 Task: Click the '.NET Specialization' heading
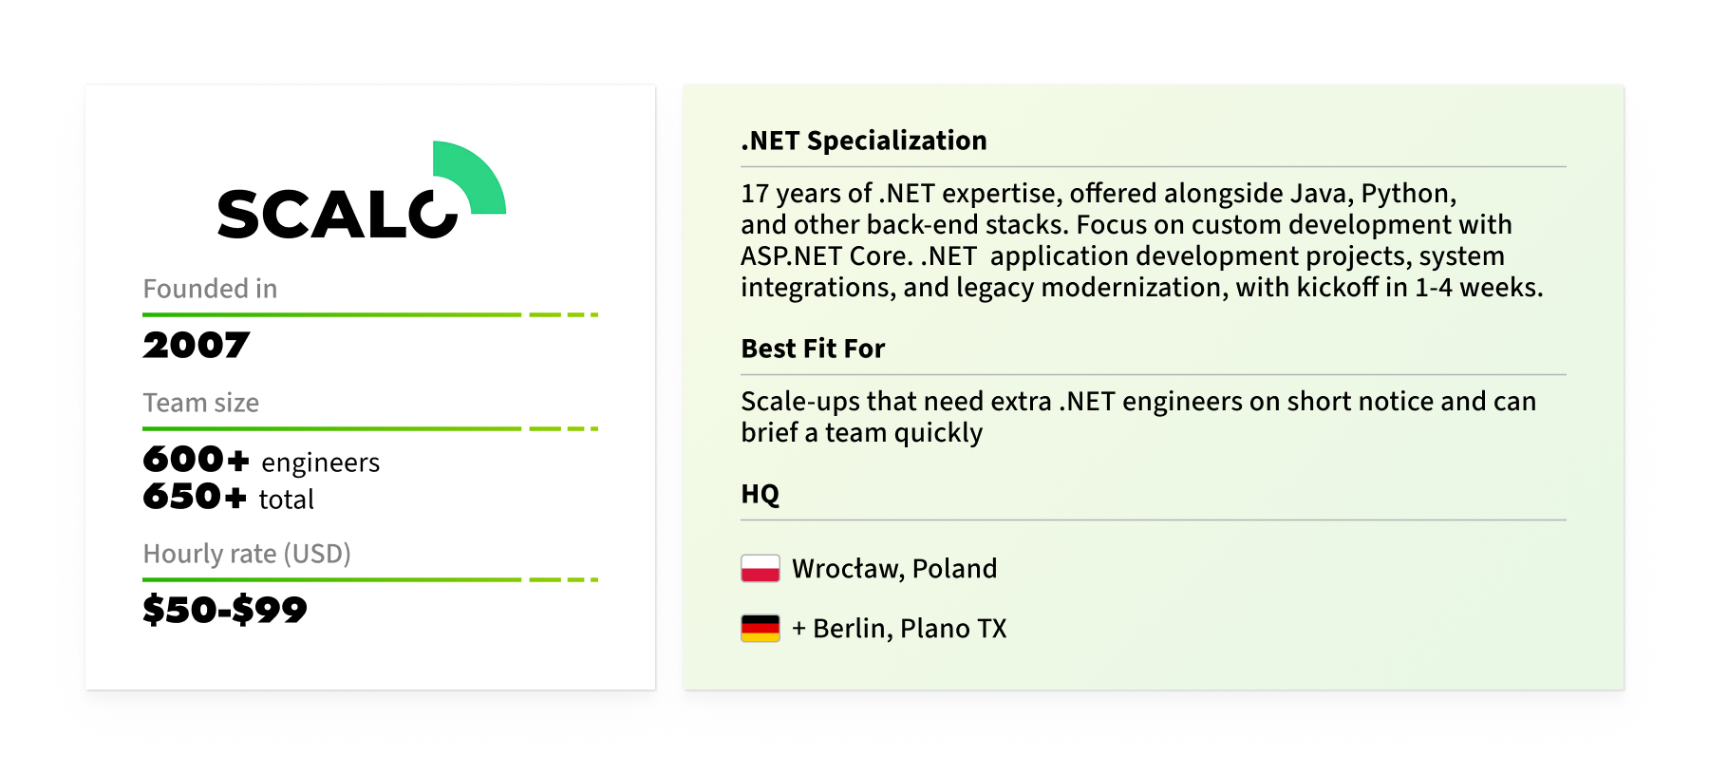coord(864,141)
